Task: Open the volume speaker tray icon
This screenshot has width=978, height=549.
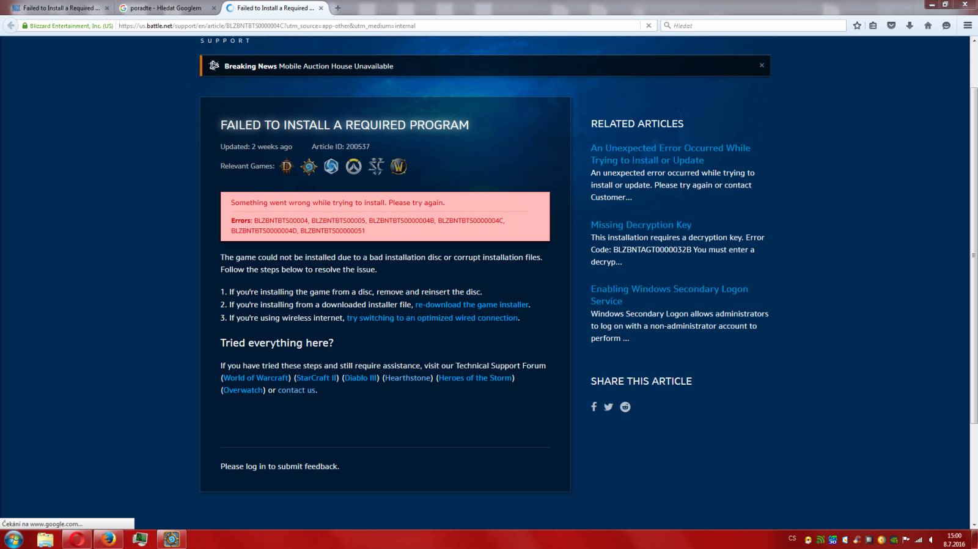Action: 930,540
